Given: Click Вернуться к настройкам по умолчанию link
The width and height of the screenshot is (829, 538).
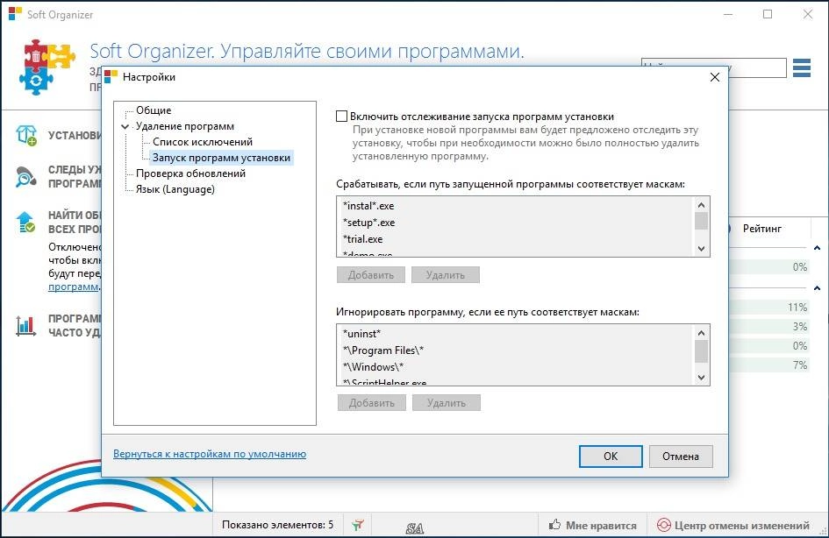Looking at the screenshot, I should pyautogui.click(x=210, y=454).
